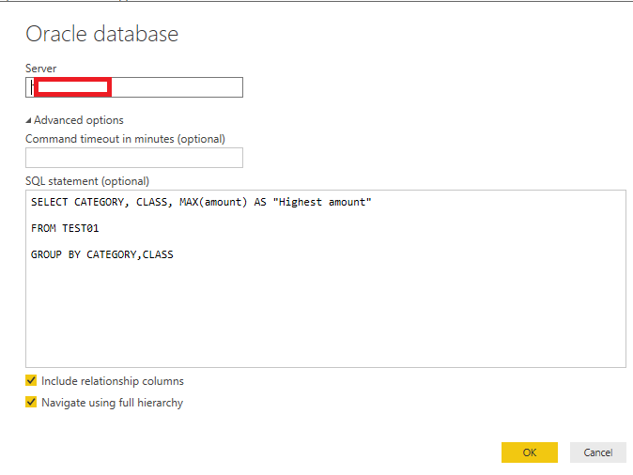Uncheck Navigate using full hierarchy checkbox
633x475 pixels.
(x=31, y=402)
